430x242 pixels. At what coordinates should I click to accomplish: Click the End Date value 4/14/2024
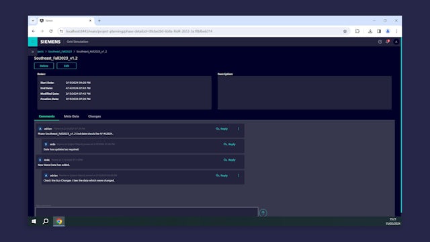[78, 88]
